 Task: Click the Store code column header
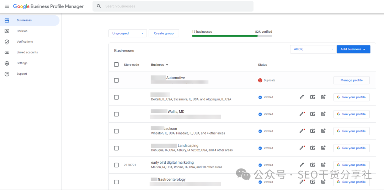point(131,65)
